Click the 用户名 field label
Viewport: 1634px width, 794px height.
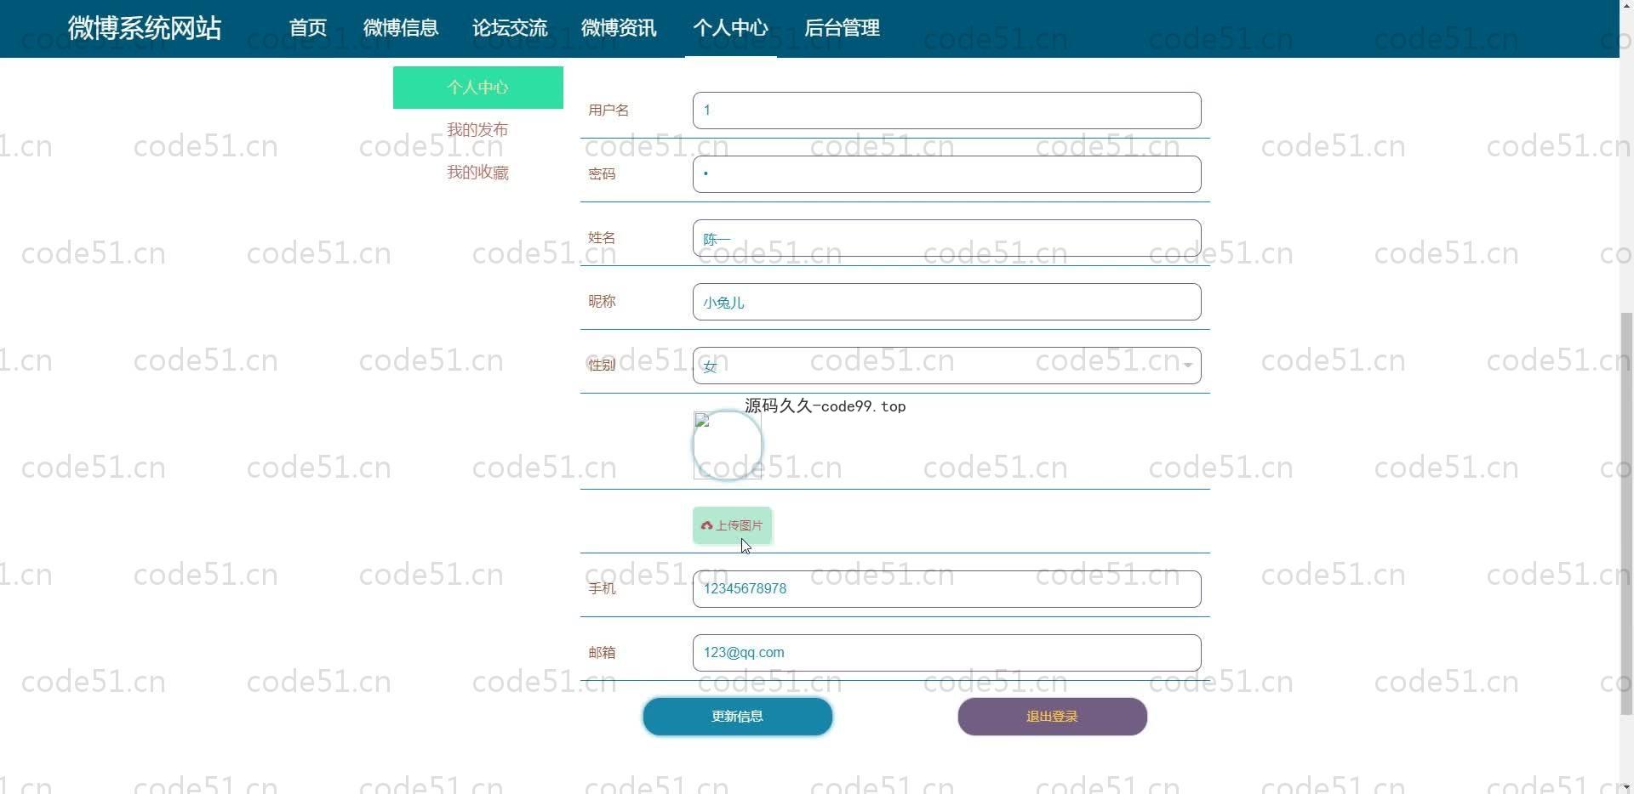(608, 111)
